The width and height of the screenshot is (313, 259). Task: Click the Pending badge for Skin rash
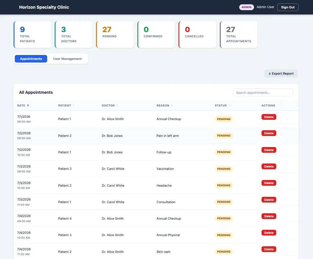[224, 251]
